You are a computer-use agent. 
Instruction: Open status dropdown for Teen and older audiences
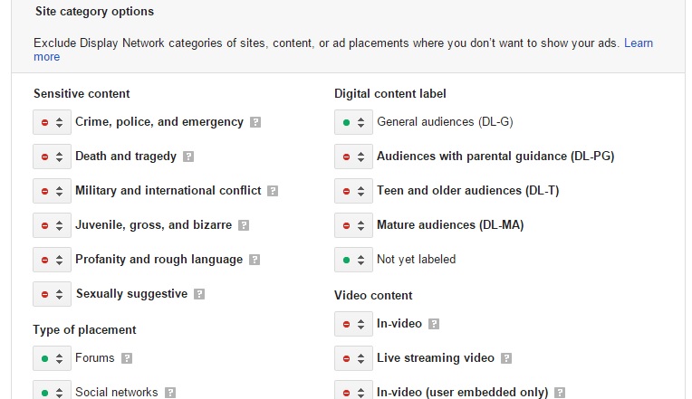pyautogui.click(x=353, y=191)
